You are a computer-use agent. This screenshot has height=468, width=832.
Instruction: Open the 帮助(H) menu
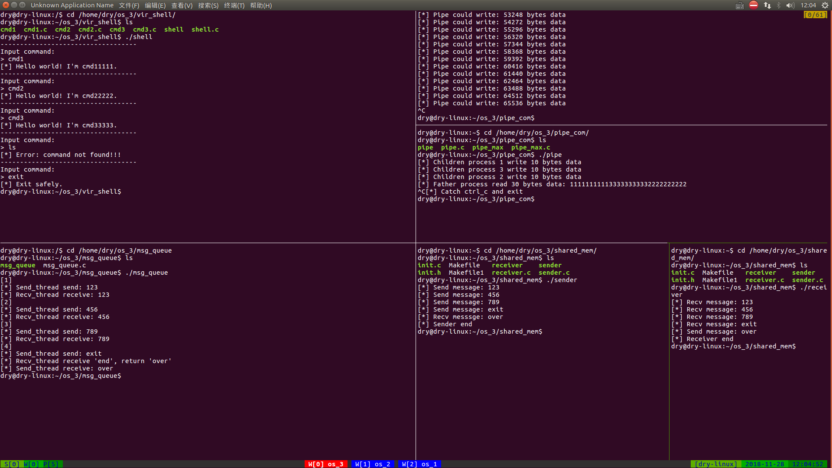[261, 5]
